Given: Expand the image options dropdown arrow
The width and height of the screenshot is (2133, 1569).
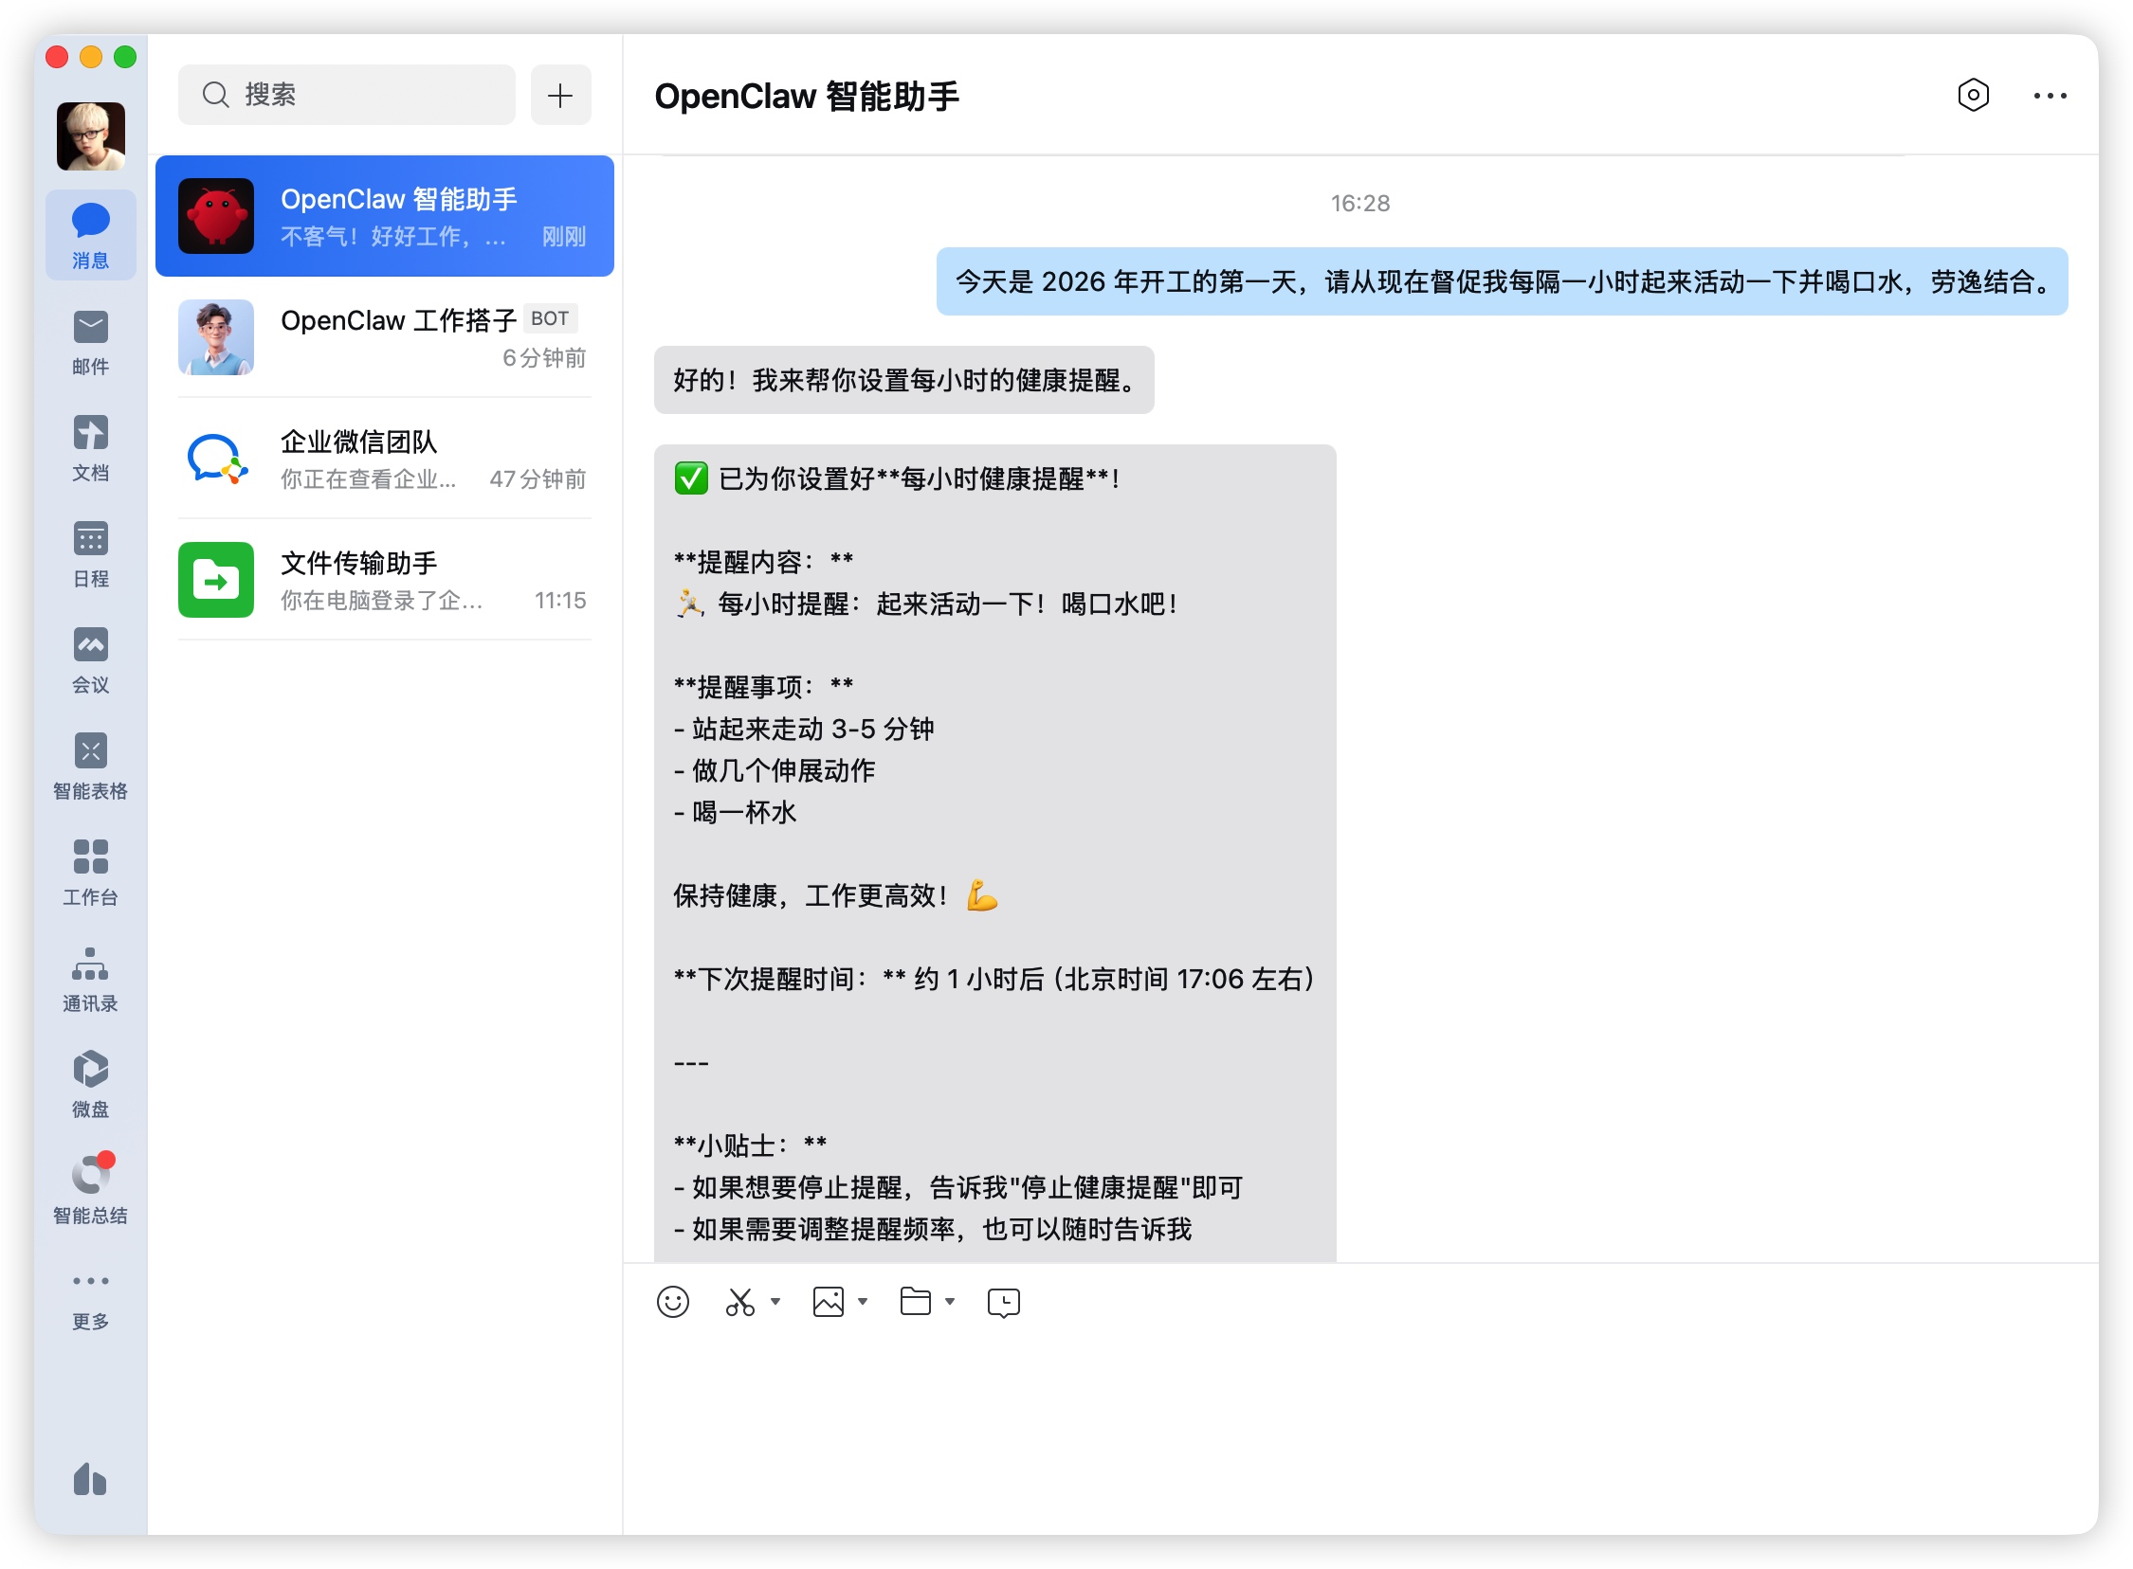Looking at the screenshot, I should 863,1302.
